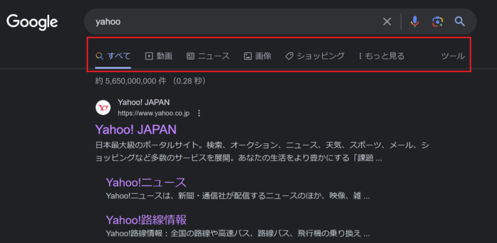Clear the search box with X icon
497x243 pixels.
pos(387,22)
